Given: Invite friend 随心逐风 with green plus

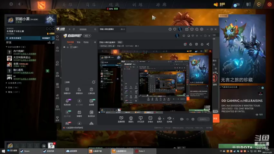Looking at the screenshot, I should (x=47, y=71).
